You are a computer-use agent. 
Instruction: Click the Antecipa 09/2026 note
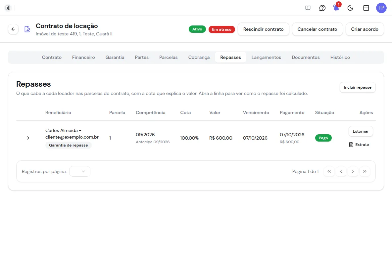click(153, 142)
